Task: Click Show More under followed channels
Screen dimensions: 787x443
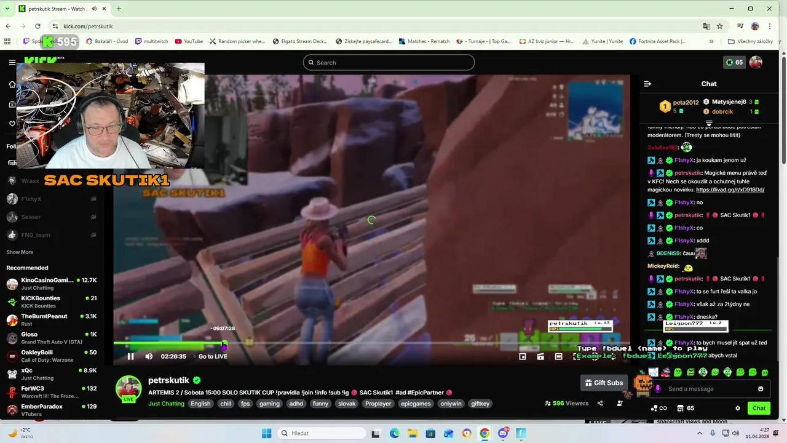Action: pyautogui.click(x=20, y=252)
